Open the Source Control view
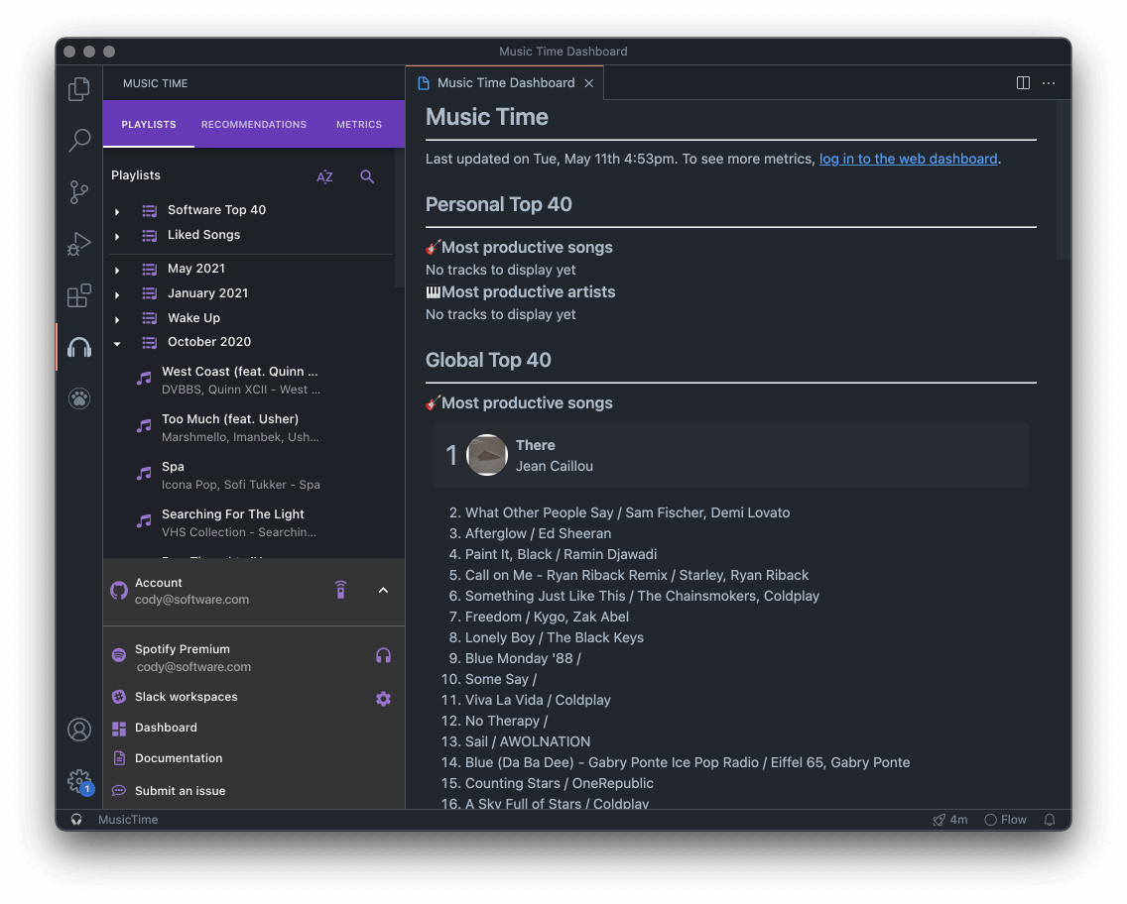 click(78, 192)
